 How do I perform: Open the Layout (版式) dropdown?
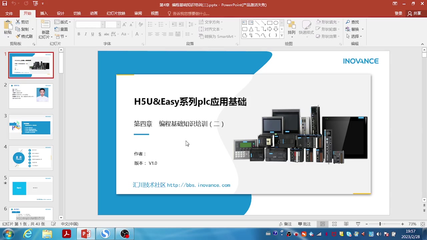pyautogui.click(x=63, y=22)
